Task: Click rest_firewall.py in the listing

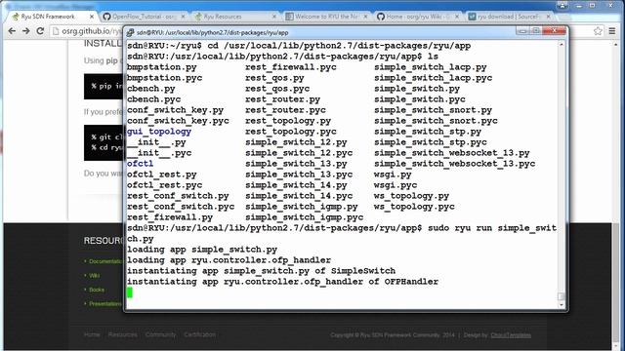Action: [x=170, y=217]
